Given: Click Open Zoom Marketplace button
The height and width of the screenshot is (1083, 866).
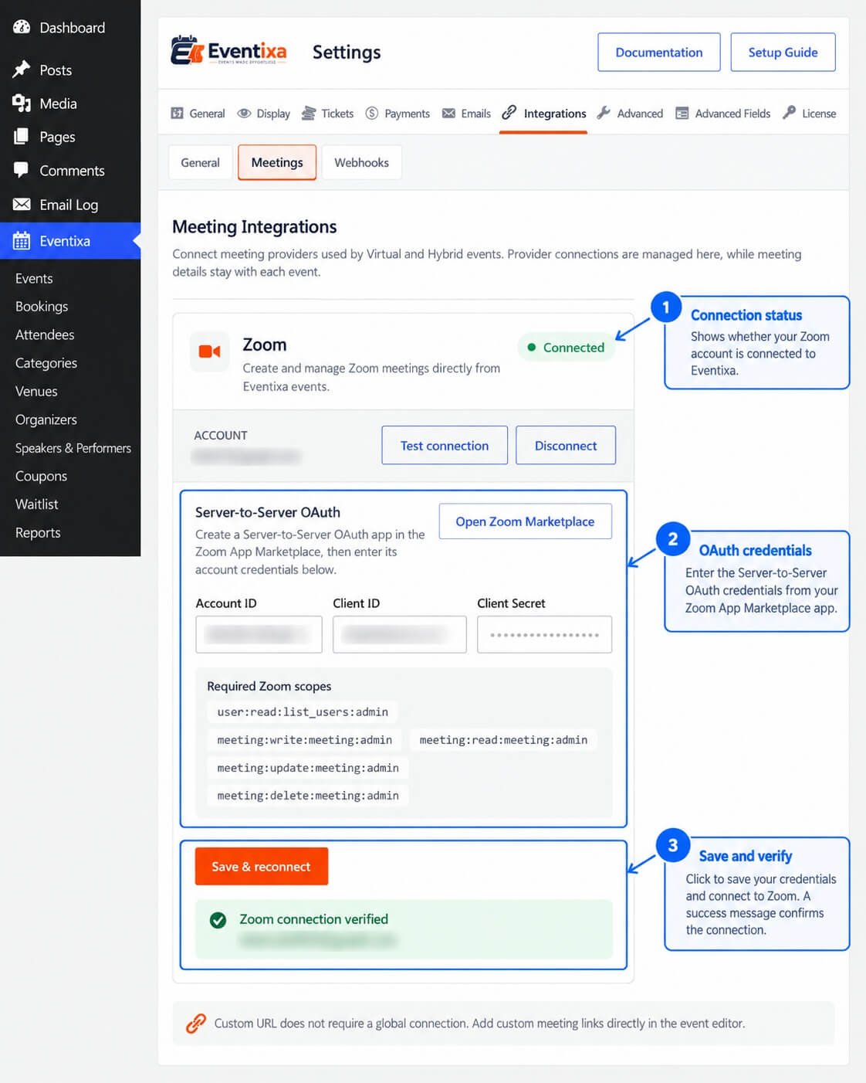Looking at the screenshot, I should click(x=525, y=521).
